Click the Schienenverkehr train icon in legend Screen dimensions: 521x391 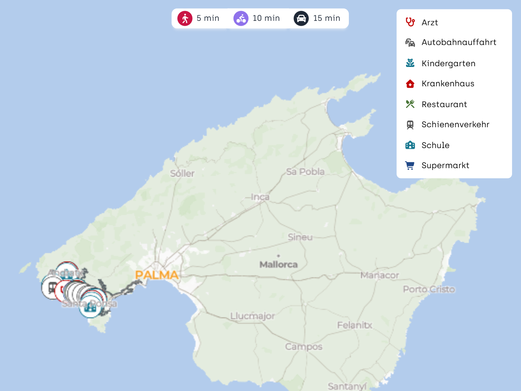click(410, 125)
